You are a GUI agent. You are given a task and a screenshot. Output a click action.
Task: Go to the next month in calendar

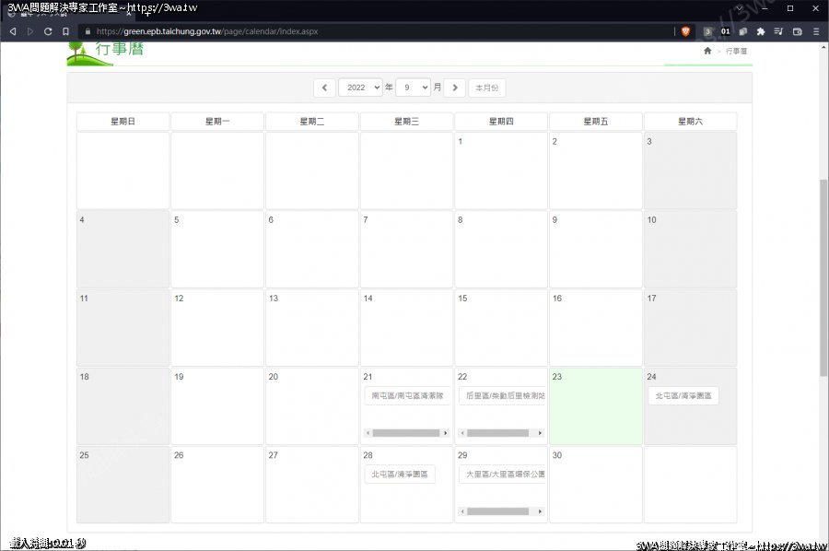454,88
